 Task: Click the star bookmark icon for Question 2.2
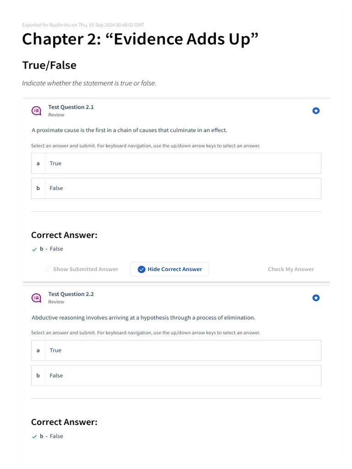point(316,298)
